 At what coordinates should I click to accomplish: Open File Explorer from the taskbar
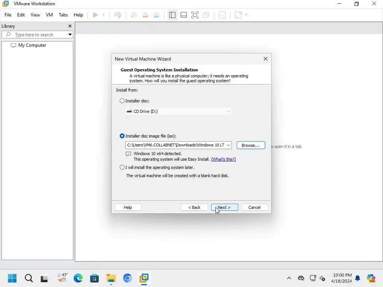[111, 278]
